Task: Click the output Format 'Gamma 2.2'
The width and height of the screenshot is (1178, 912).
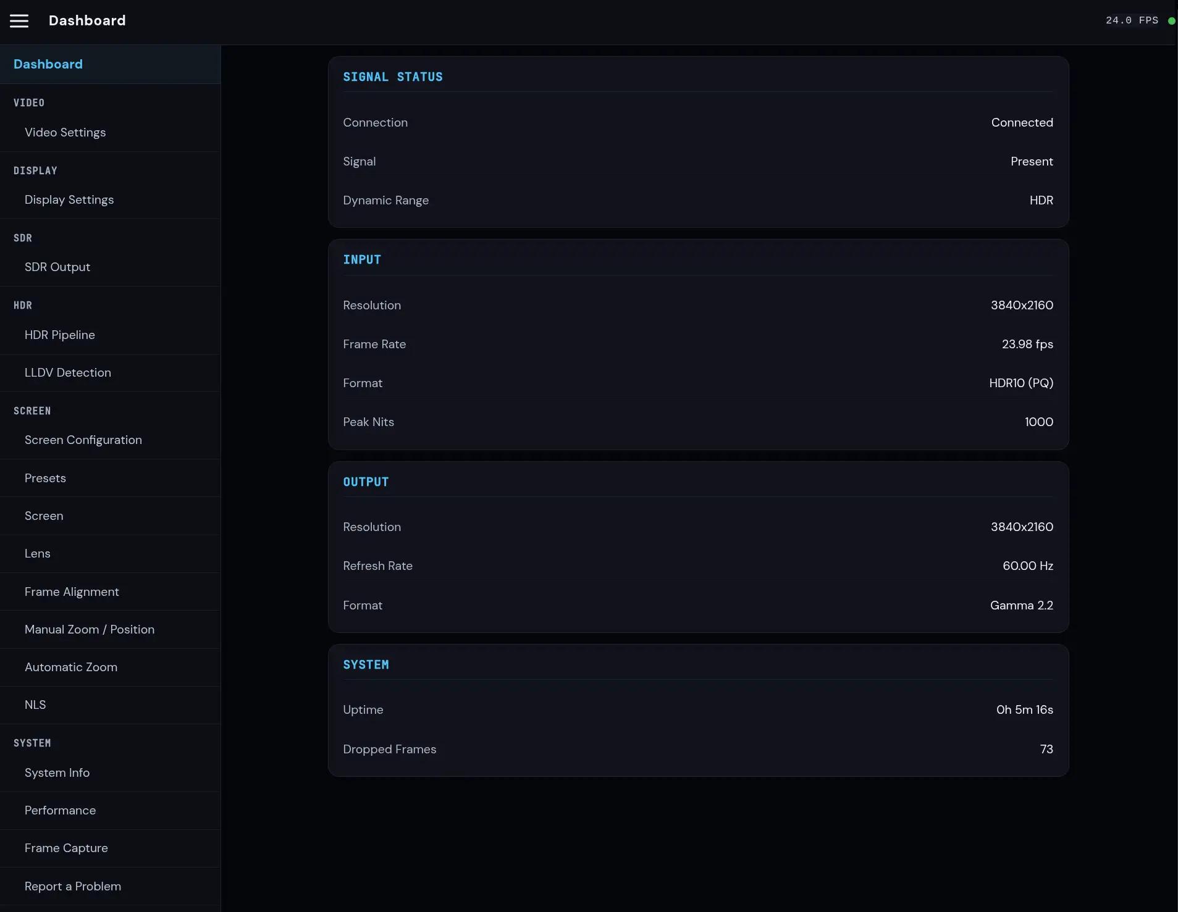Action: click(x=1021, y=606)
